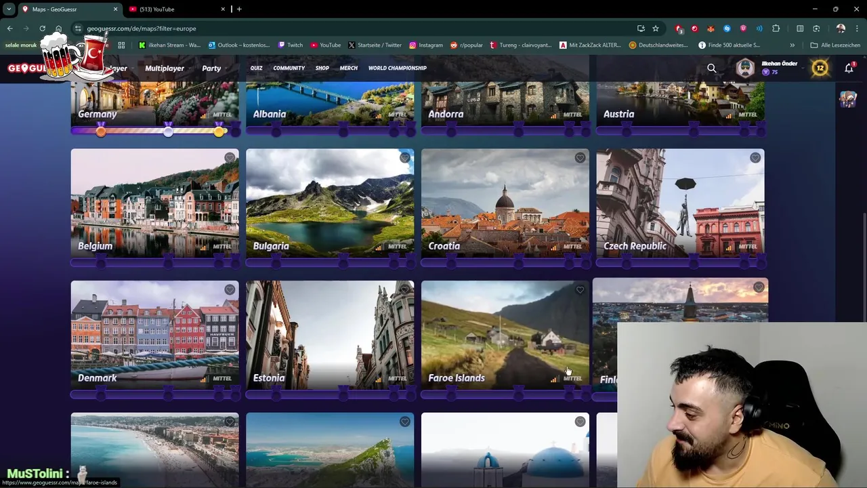Bookmark this page with the star icon
Image resolution: width=867 pixels, height=488 pixels.
(x=655, y=28)
